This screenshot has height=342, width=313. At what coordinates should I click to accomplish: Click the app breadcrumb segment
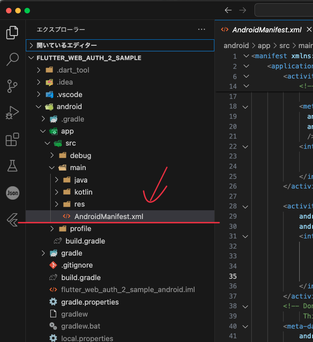pos(264,46)
